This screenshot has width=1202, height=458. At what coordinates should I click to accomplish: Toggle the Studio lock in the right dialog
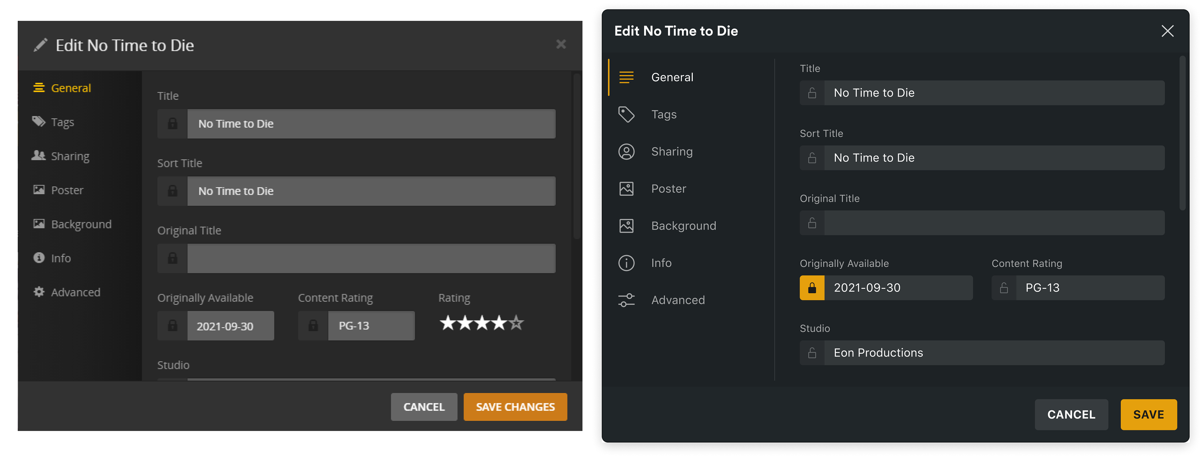tap(812, 353)
